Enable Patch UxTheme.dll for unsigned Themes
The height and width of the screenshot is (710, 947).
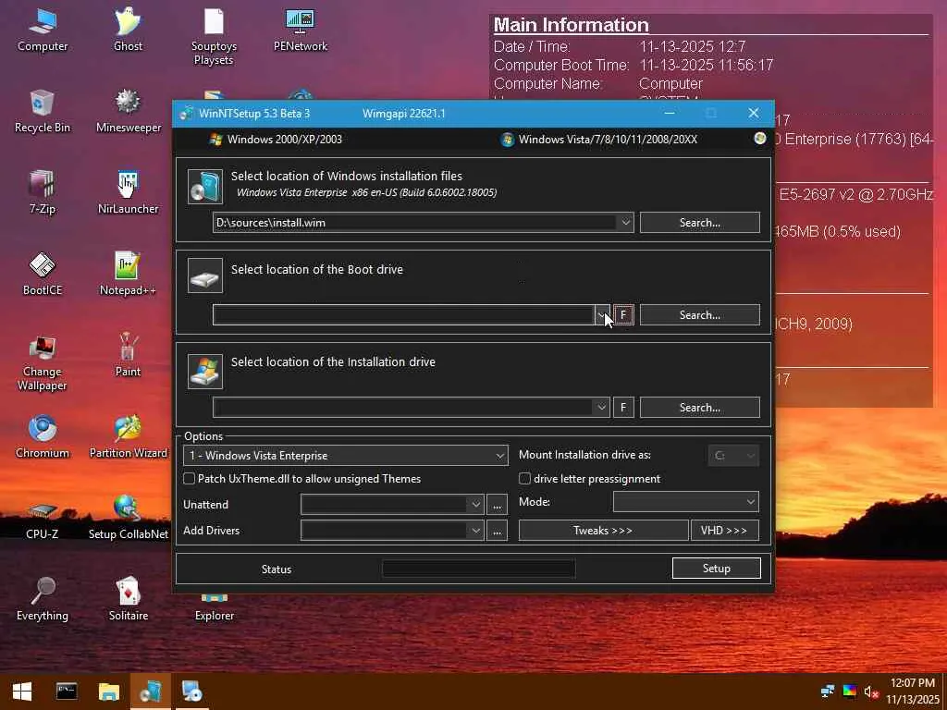click(x=189, y=479)
